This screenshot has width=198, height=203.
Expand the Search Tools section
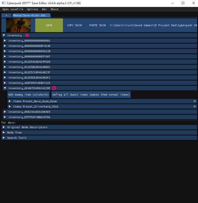[4, 138]
